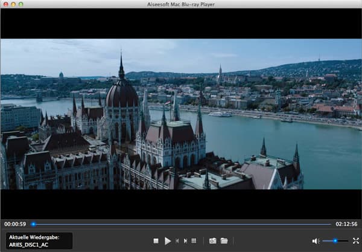The image size is (362, 252).
Task: Stop the Blu-ray playback
Action: pos(156,241)
